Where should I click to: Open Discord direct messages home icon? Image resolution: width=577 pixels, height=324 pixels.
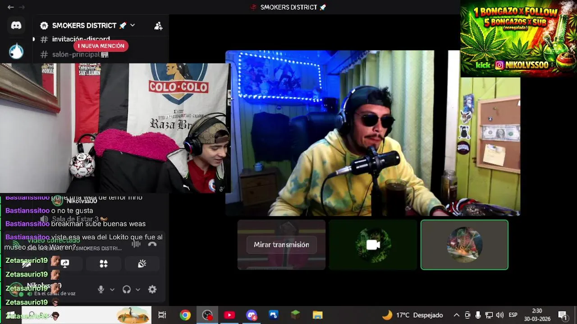16,26
